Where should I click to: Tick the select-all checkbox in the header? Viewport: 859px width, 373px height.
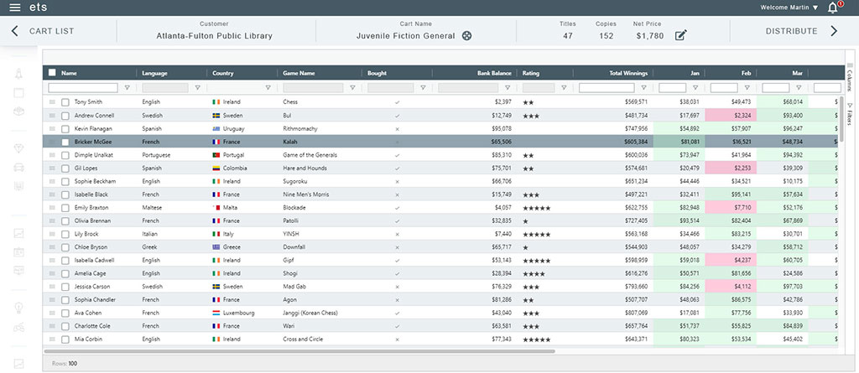pos(52,73)
